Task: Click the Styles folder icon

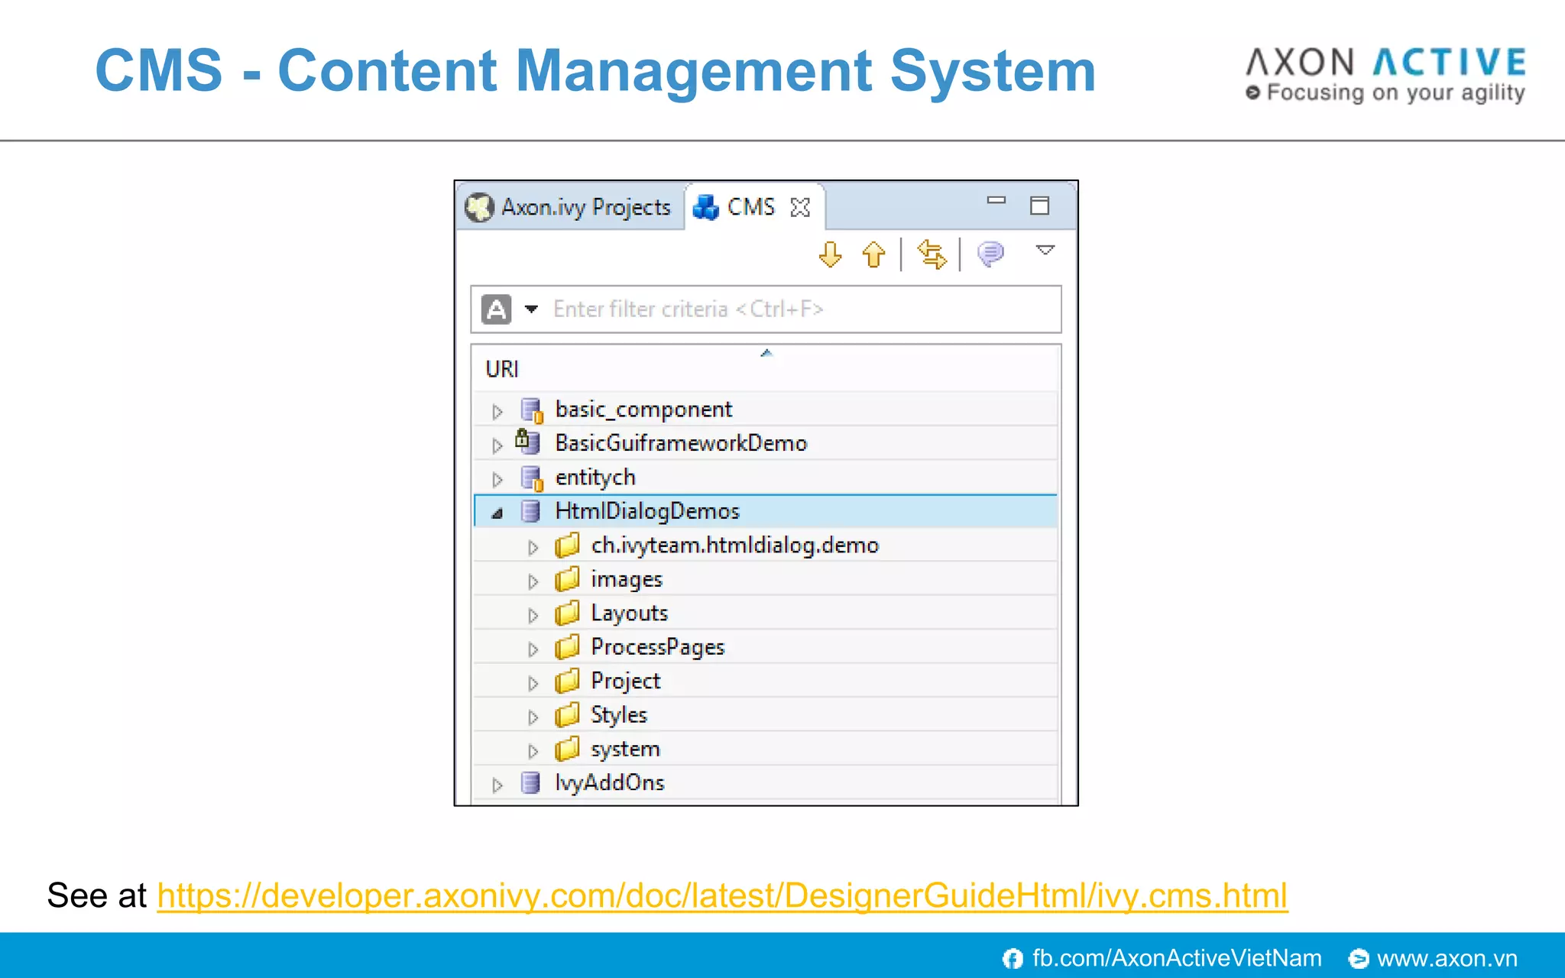Action: [567, 715]
